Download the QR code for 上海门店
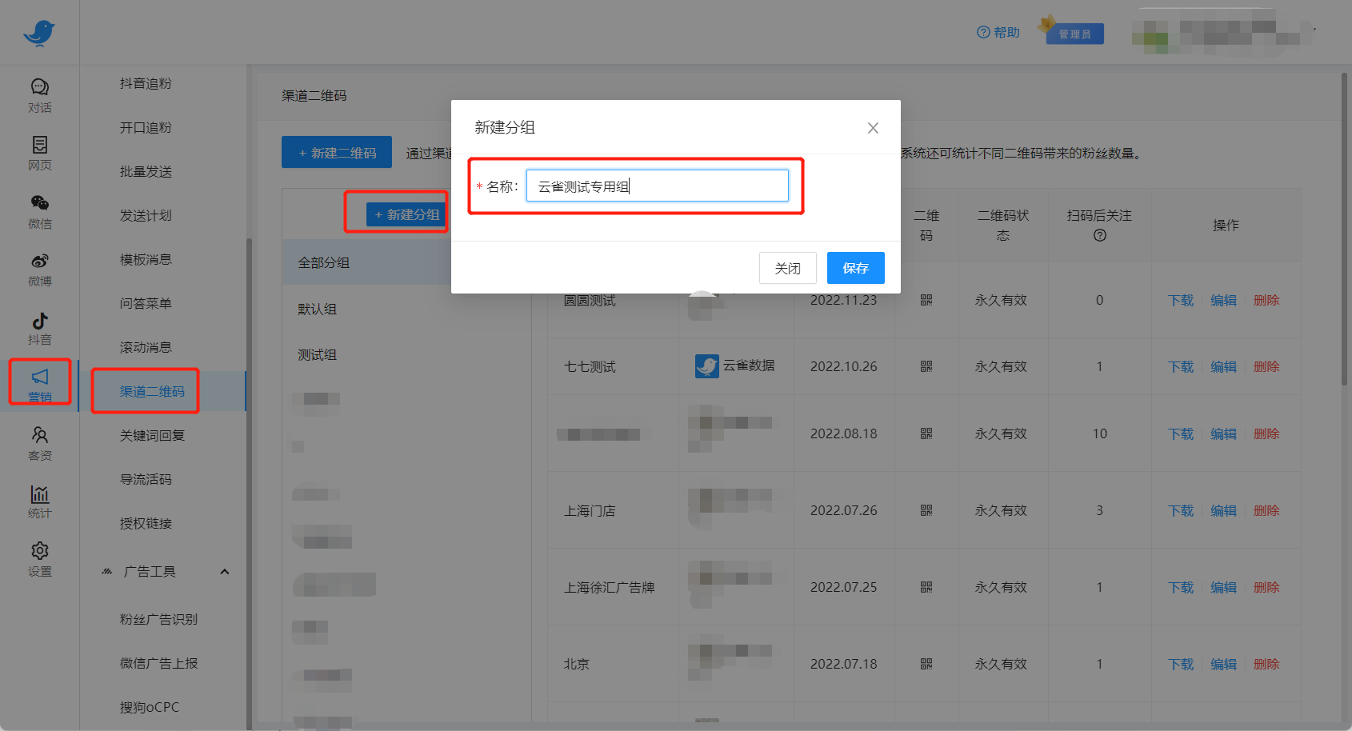The height and width of the screenshot is (731, 1352). [x=1179, y=509]
